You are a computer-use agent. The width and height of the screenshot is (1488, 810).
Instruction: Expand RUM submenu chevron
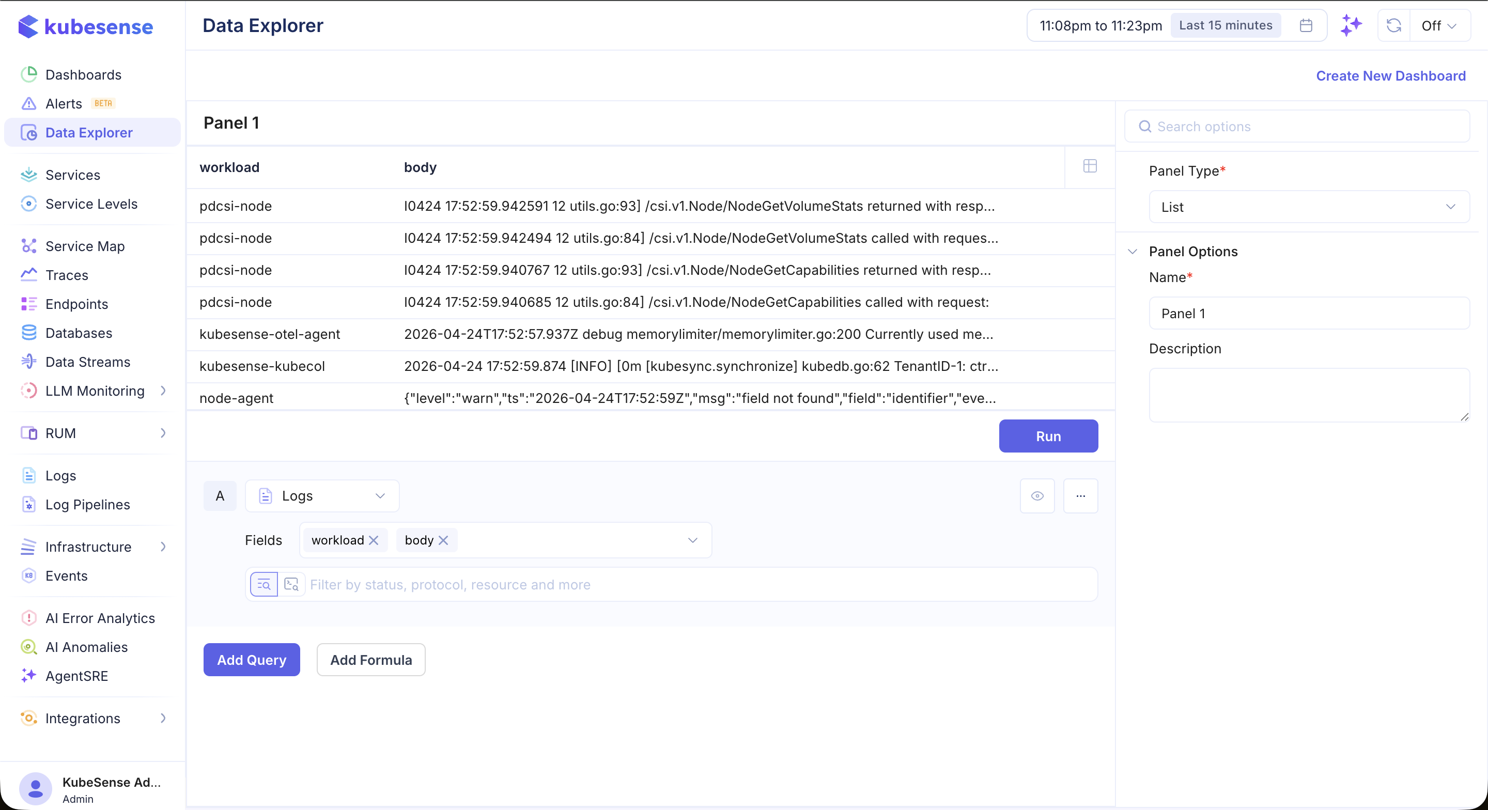coord(163,433)
